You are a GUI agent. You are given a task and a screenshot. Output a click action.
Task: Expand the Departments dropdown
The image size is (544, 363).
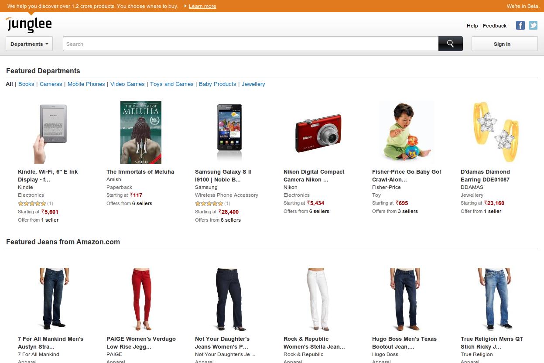coord(29,44)
